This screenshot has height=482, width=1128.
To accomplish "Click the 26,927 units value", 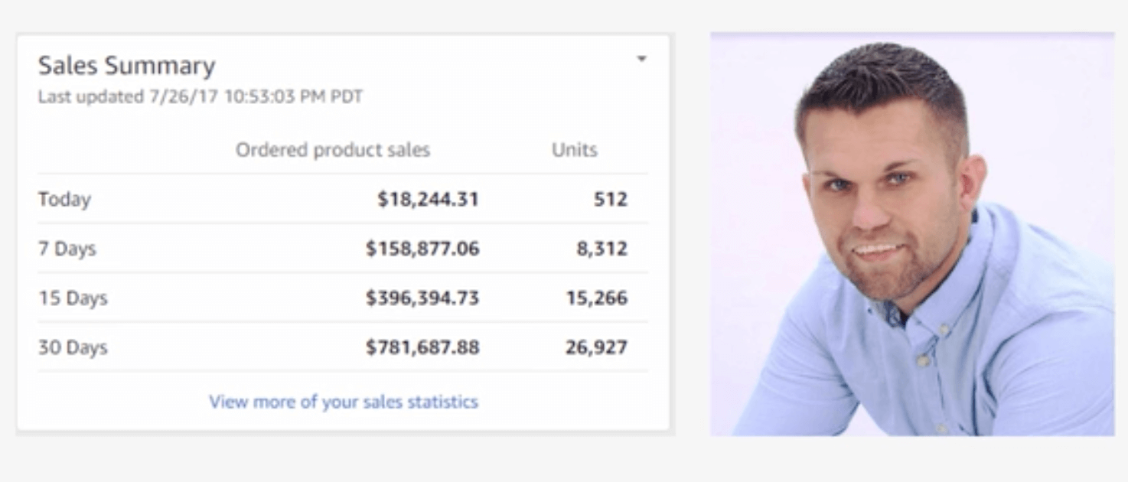I will click(x=597, y=347).
